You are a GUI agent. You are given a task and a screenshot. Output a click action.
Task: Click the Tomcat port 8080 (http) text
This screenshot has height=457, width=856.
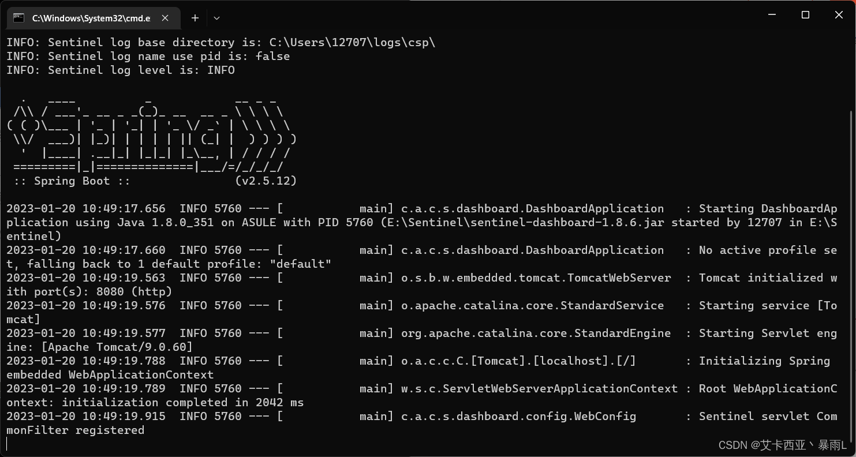coord(134,291)
